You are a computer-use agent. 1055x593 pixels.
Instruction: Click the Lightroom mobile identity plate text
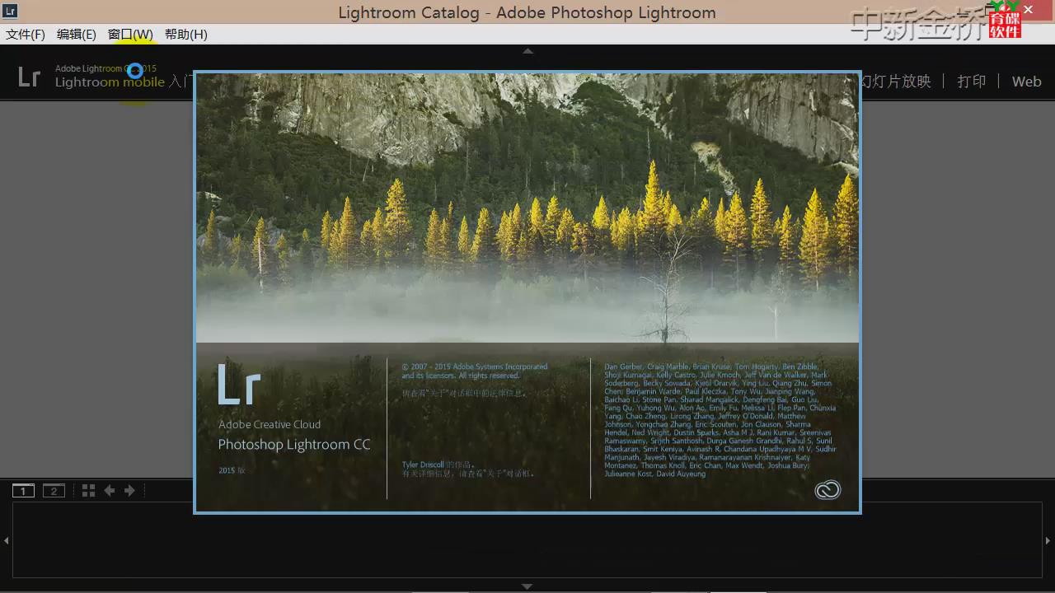(110, 82)
